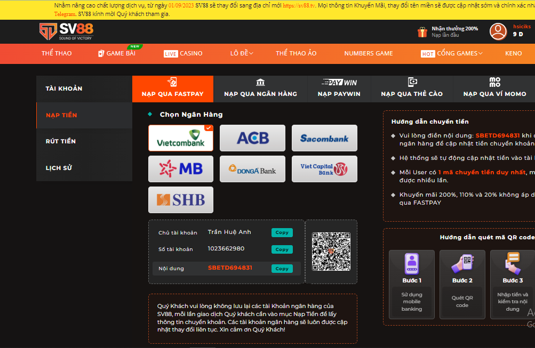Screen dimensions: 535x348
Task: Click the MoMo wallet icon
Action: point(495,82)
